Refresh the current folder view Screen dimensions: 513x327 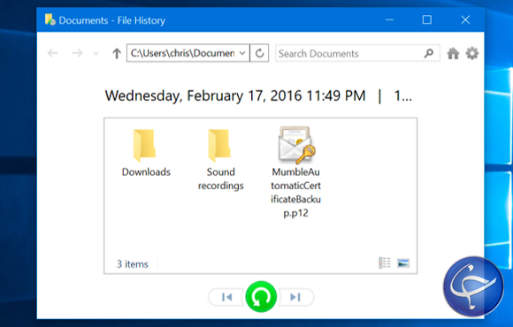[259, 53]
